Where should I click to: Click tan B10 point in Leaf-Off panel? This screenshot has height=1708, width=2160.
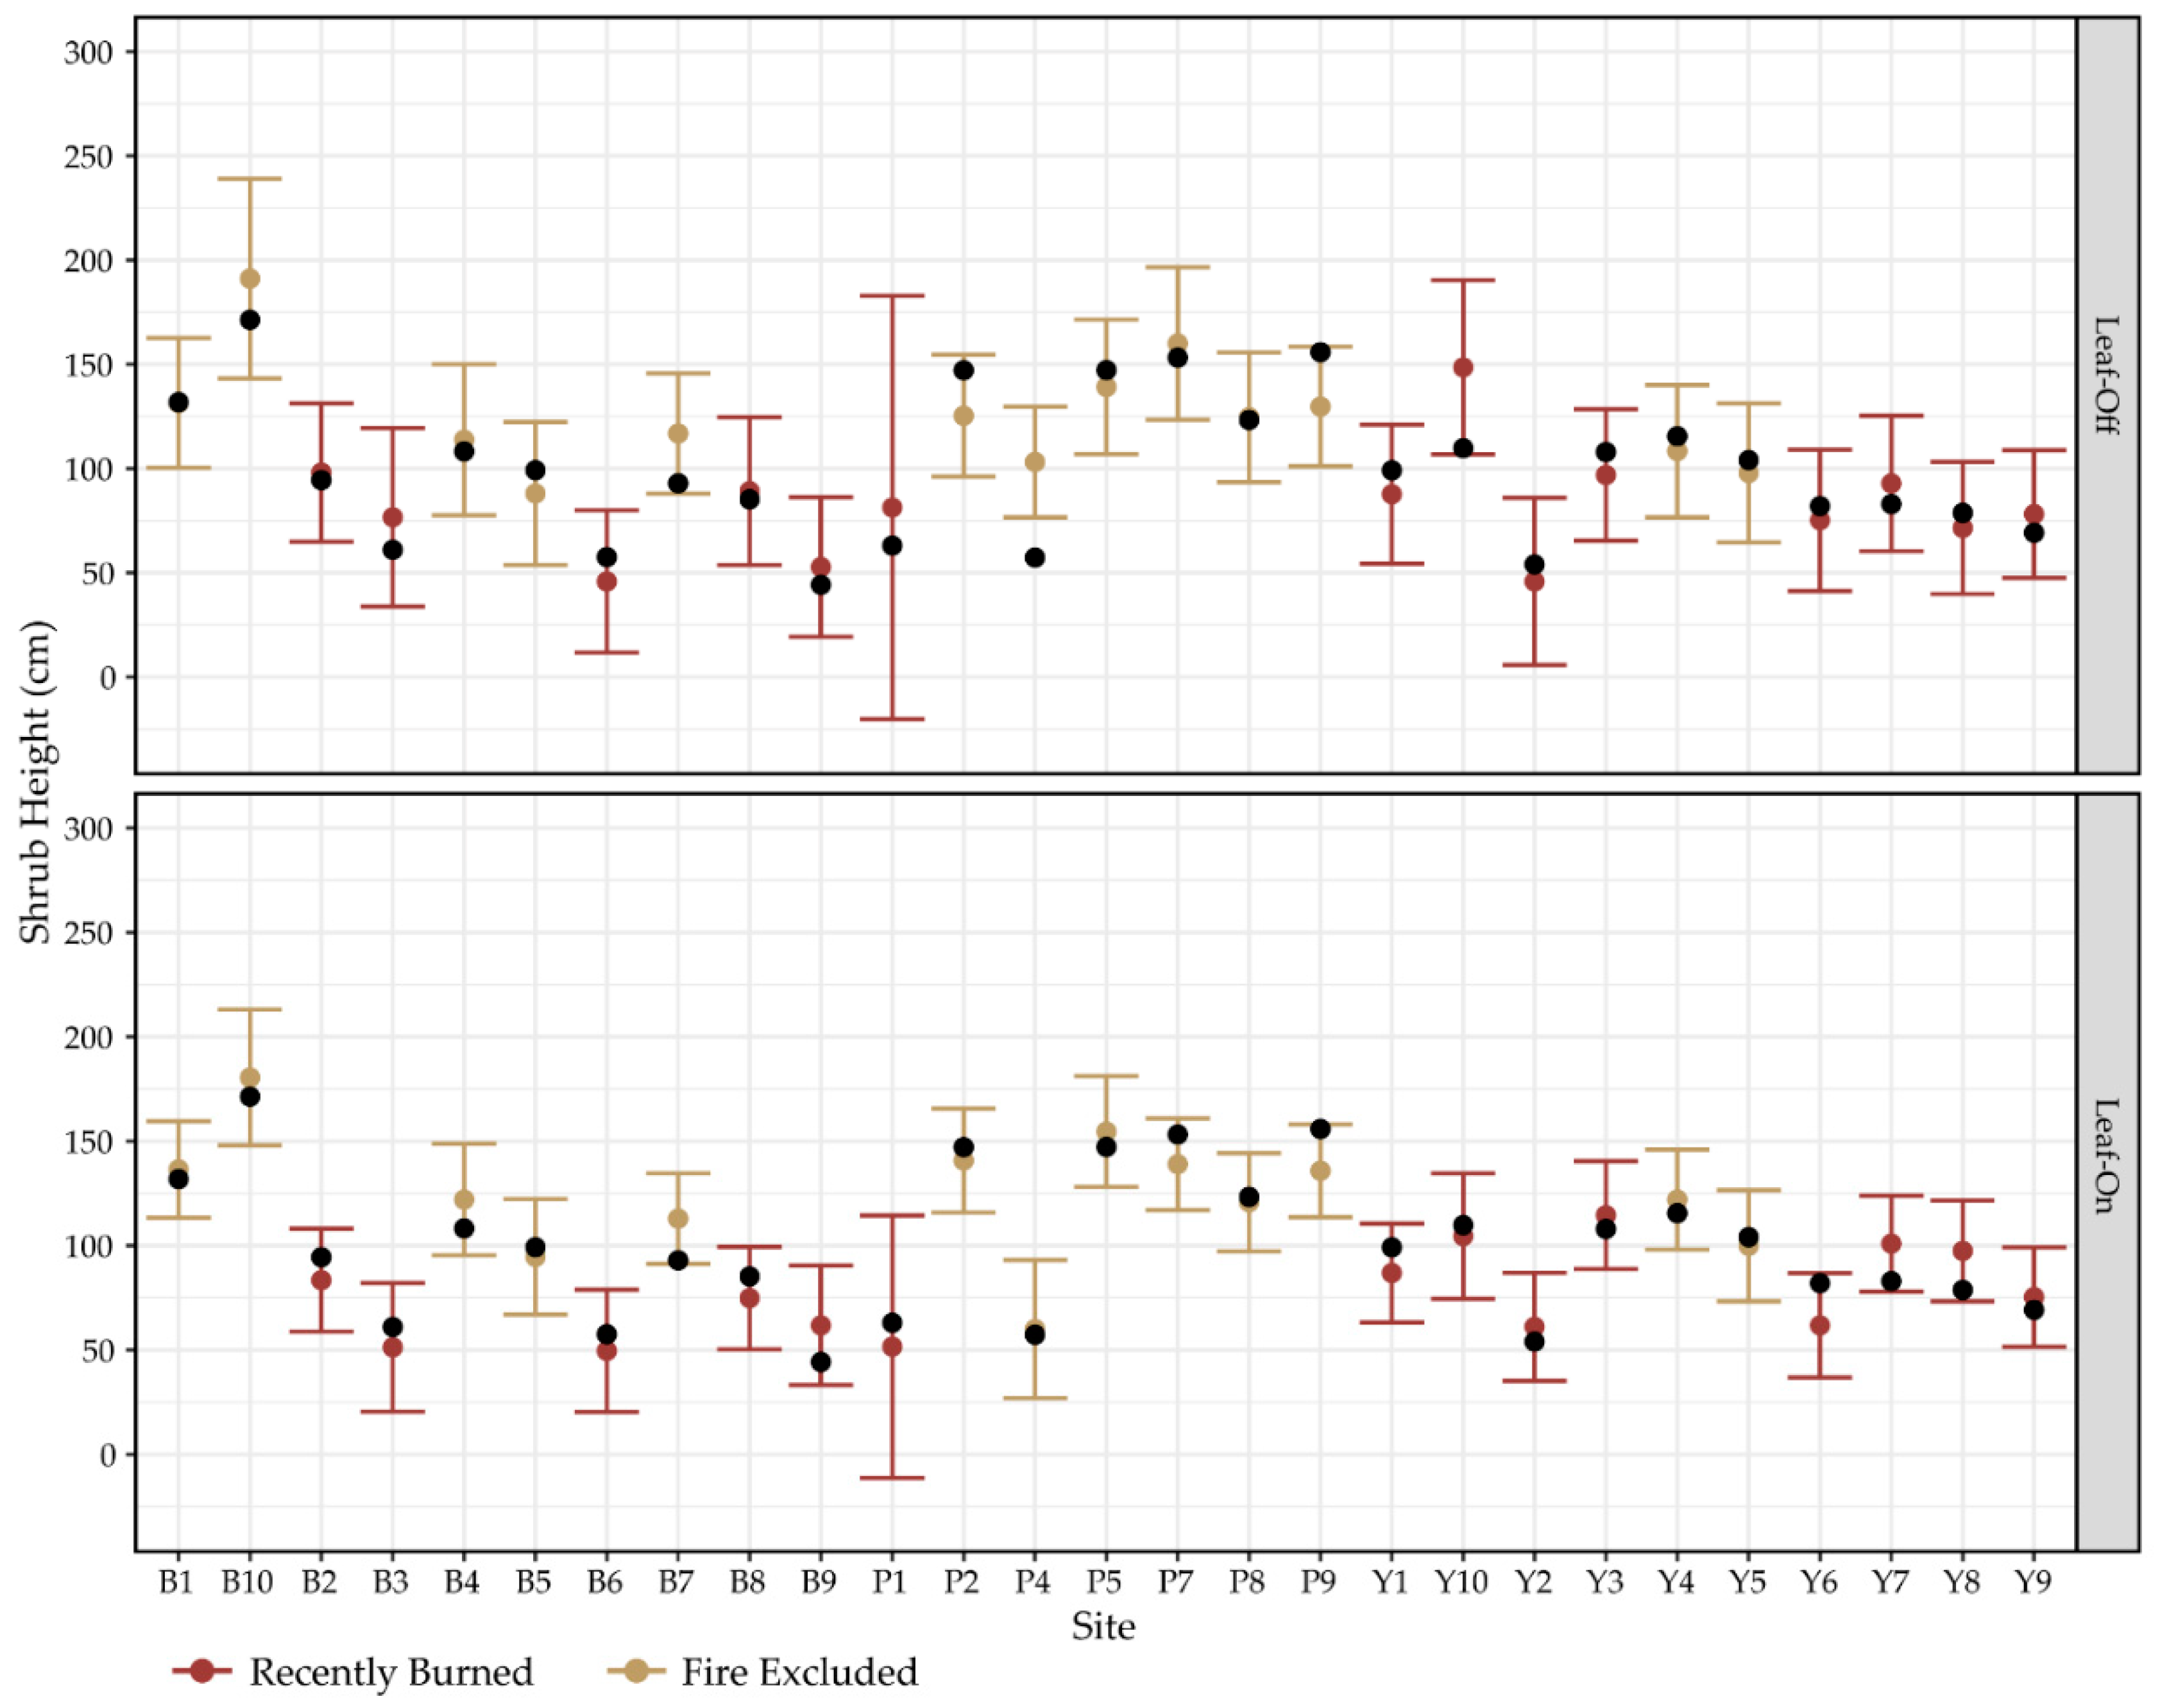(x=250, y=279)
